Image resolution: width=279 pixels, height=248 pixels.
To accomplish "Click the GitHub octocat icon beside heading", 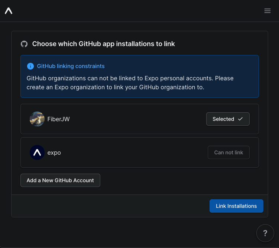I will click(x=24, y=44).
